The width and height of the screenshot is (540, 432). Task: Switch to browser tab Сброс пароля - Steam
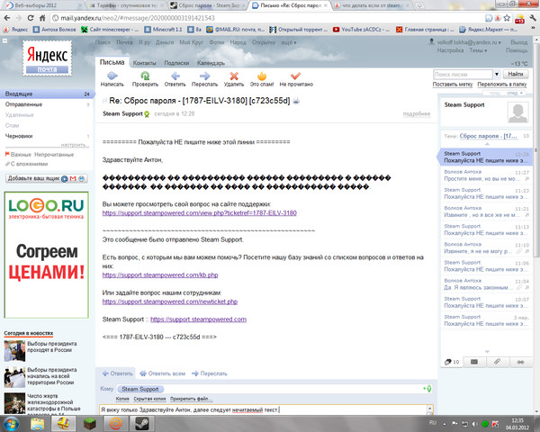point(207,5)
